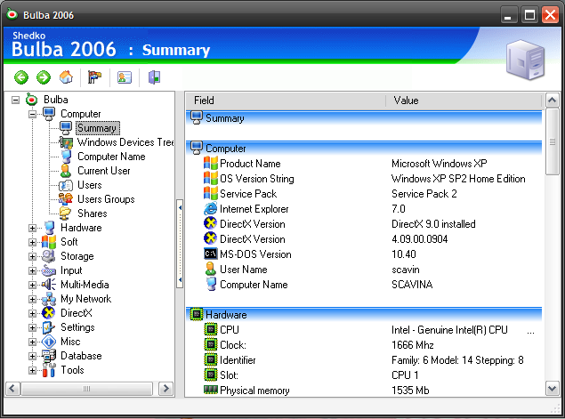Viewport: 565px width, 419px height.
Task: Collapse the Computer tree node
Action: click(x=32, y=114)
